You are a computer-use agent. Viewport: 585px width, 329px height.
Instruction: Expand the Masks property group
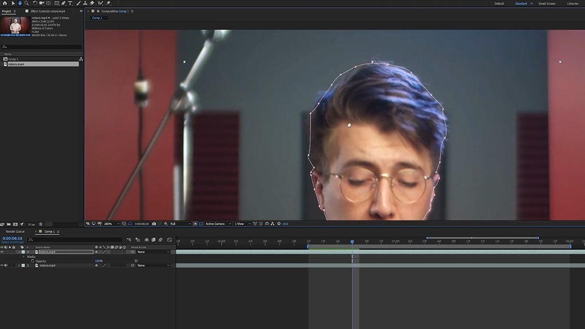click(23, 256)
